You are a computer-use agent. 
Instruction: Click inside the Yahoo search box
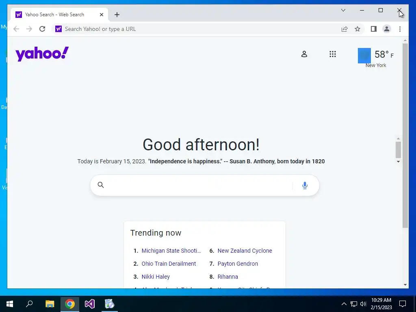pos(199,185)
